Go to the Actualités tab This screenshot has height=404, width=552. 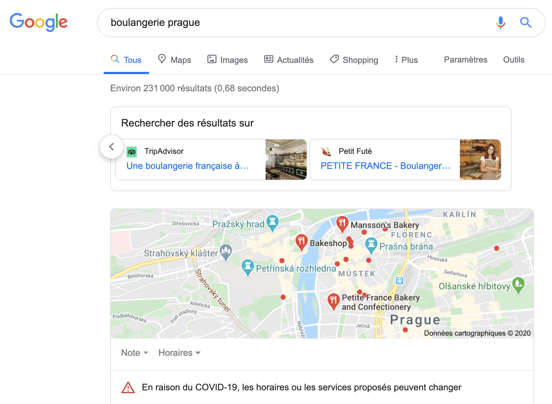point(289,60)
